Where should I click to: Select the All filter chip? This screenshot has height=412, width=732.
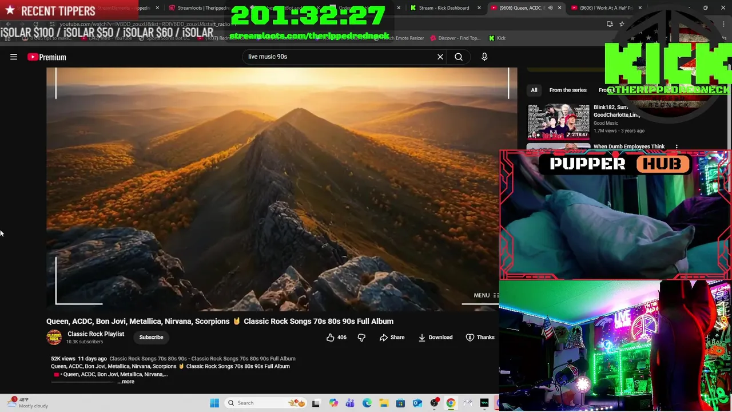534,90
